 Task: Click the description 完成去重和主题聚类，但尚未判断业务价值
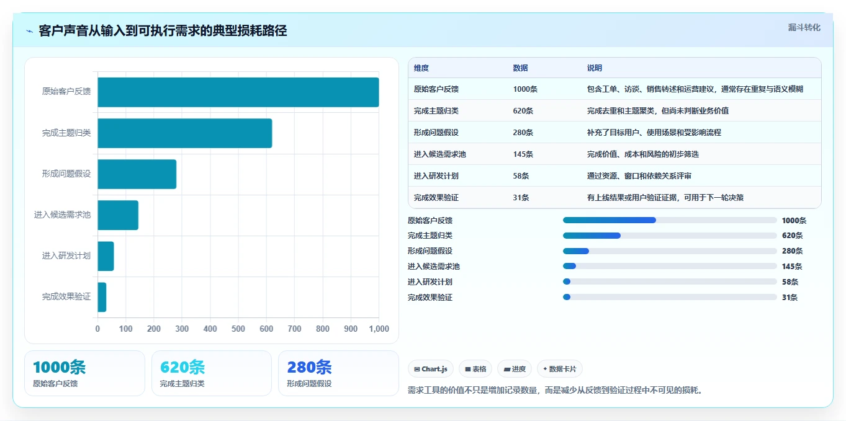[658, 111]
